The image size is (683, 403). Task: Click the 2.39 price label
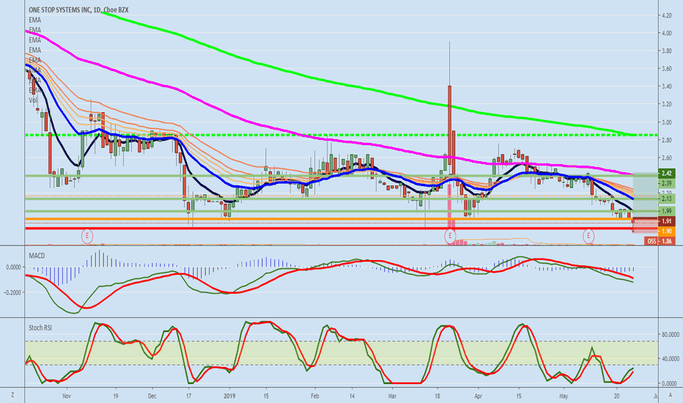(666, 183)
